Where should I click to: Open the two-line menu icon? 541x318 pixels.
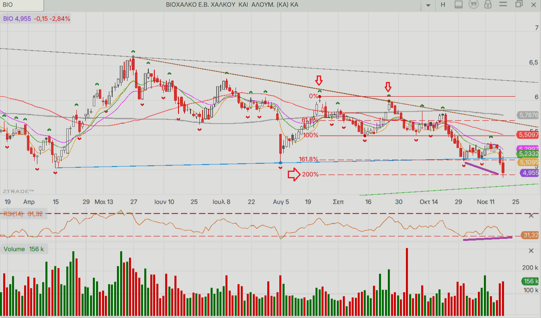(x=503, y=5)
